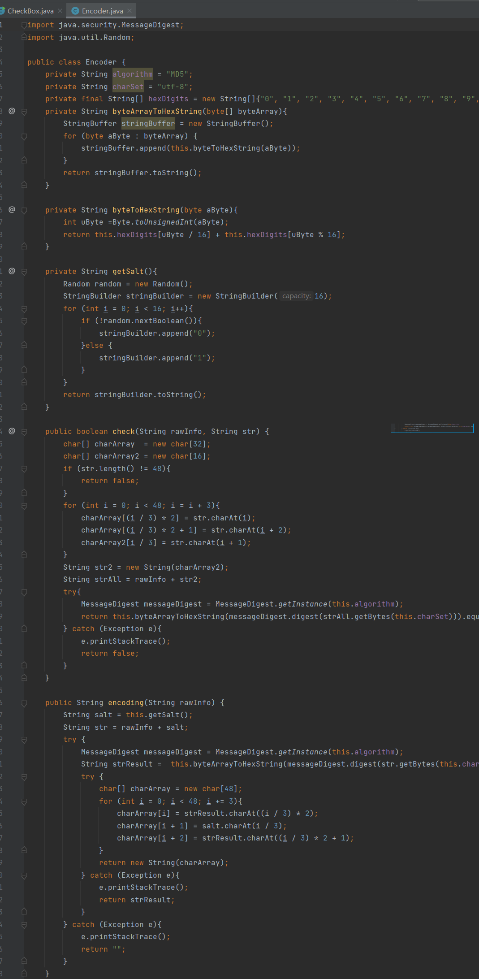The height and width of the screenshot is (979, 479).
Task: Click the file icon on CheckBox.java tab
Action: (2, 11)
